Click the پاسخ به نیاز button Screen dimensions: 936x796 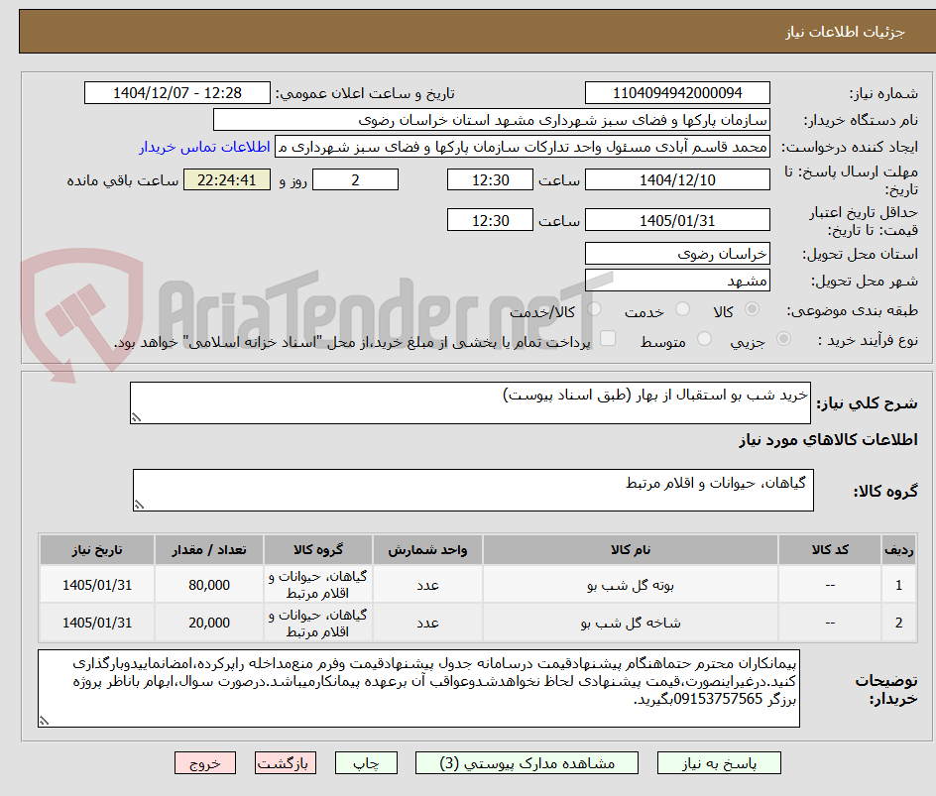(x=719, y=763)
